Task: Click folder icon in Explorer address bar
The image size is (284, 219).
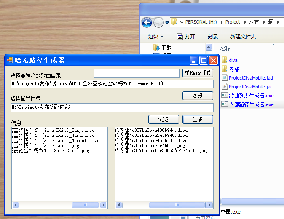Action: 174,21
